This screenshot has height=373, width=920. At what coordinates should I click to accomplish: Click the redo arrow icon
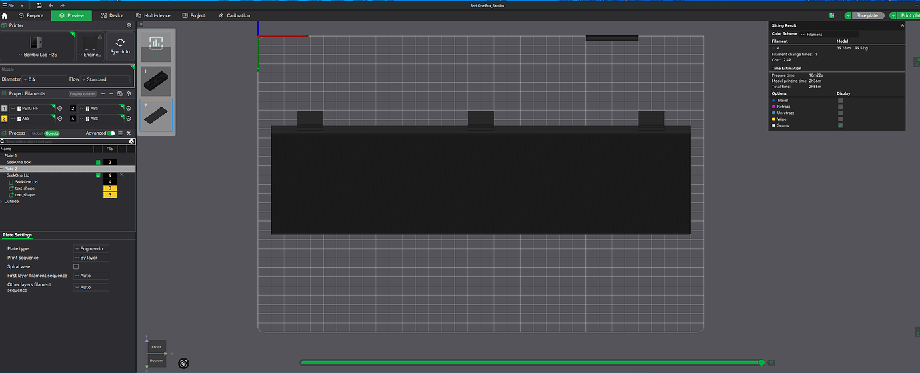(63, 5)
